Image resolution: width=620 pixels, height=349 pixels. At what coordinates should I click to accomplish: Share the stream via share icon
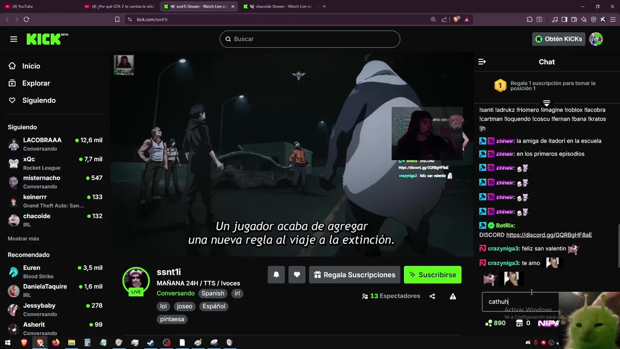point(432,296)
